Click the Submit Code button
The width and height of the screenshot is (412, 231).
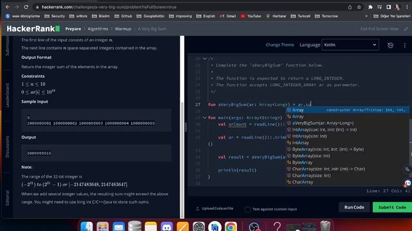[392, 207]
